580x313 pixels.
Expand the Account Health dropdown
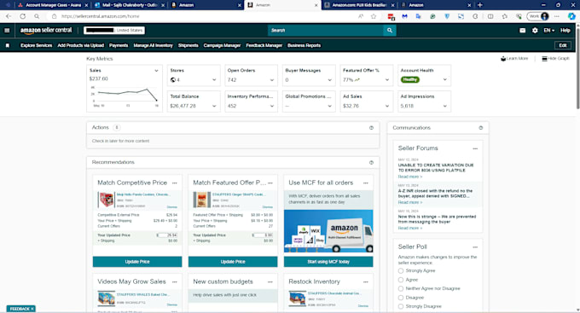(x=445, y=79)
